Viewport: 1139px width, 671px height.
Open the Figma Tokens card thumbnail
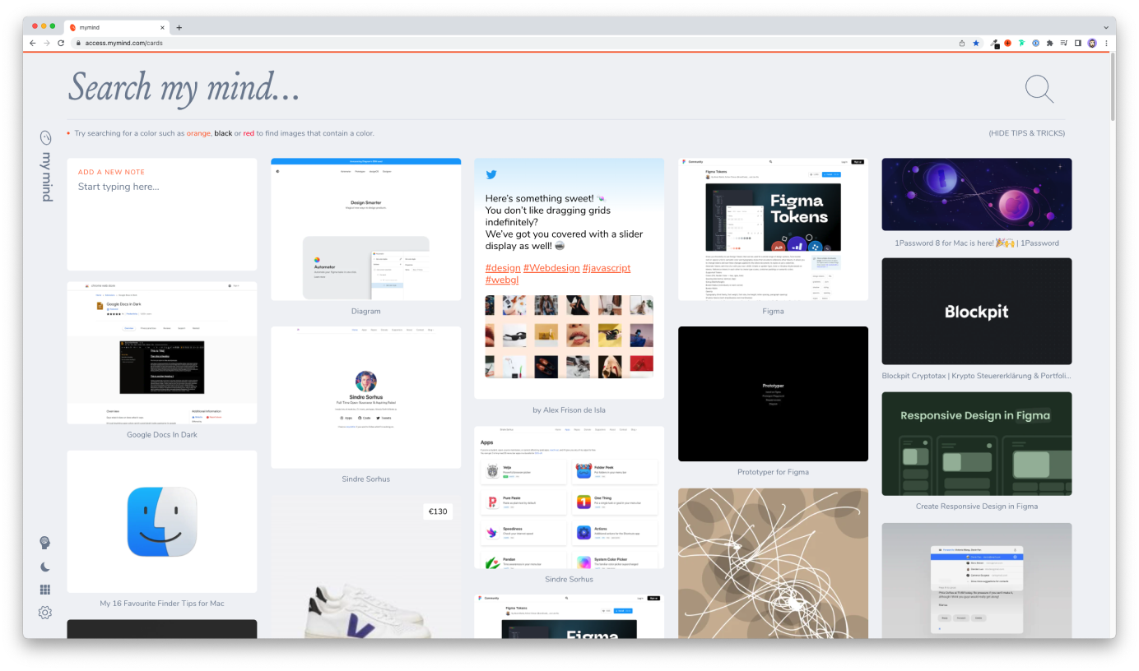(774, 229)
